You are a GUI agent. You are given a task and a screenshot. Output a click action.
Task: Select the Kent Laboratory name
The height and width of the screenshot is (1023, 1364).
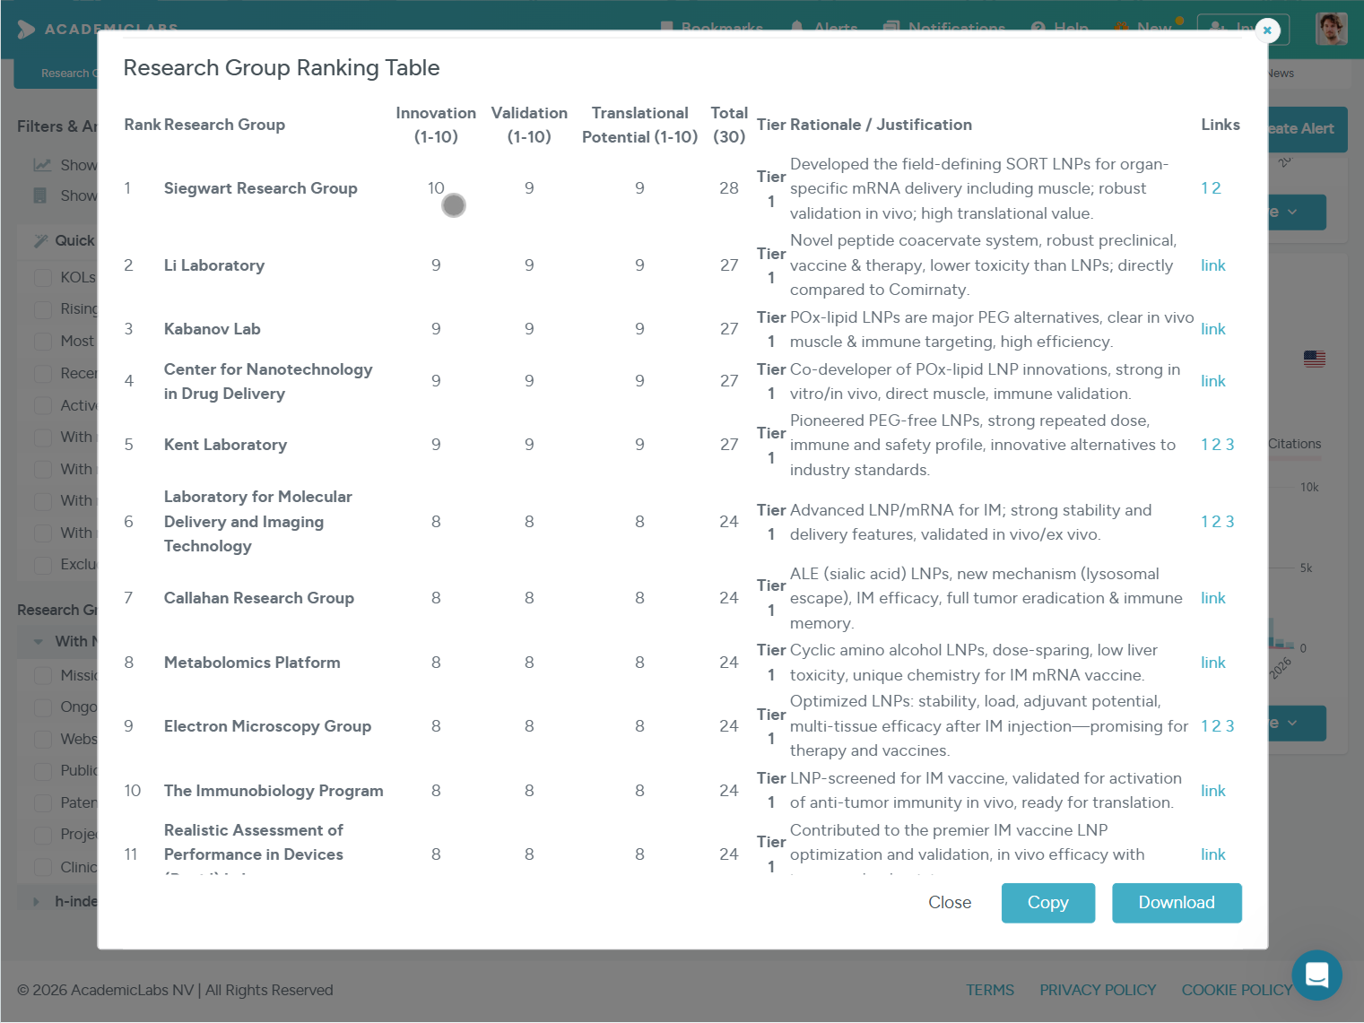pos(225,445)
